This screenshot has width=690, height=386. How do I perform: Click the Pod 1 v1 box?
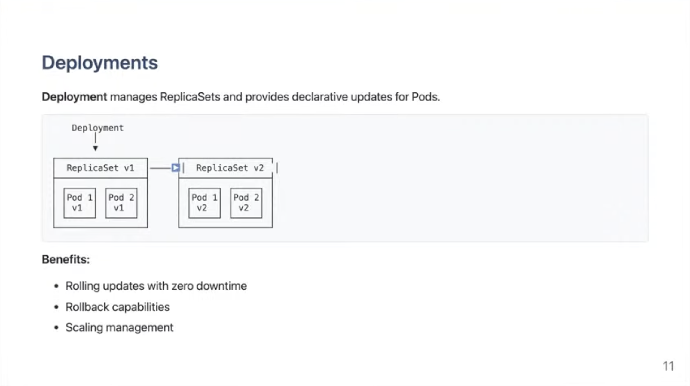point(80,203)
